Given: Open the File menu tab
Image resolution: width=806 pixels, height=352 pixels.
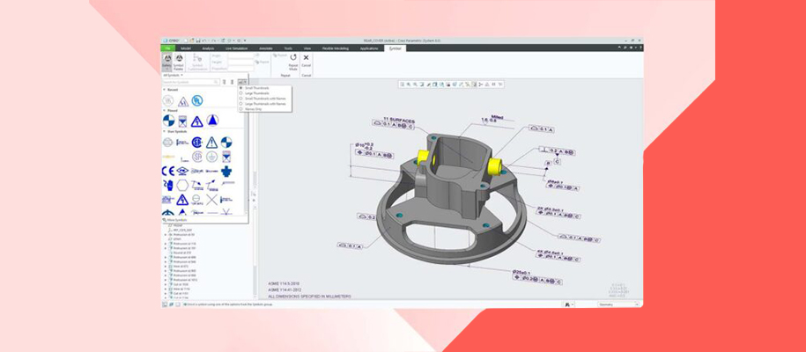Looking at the screenshot, I should click(x=166, y=48).
